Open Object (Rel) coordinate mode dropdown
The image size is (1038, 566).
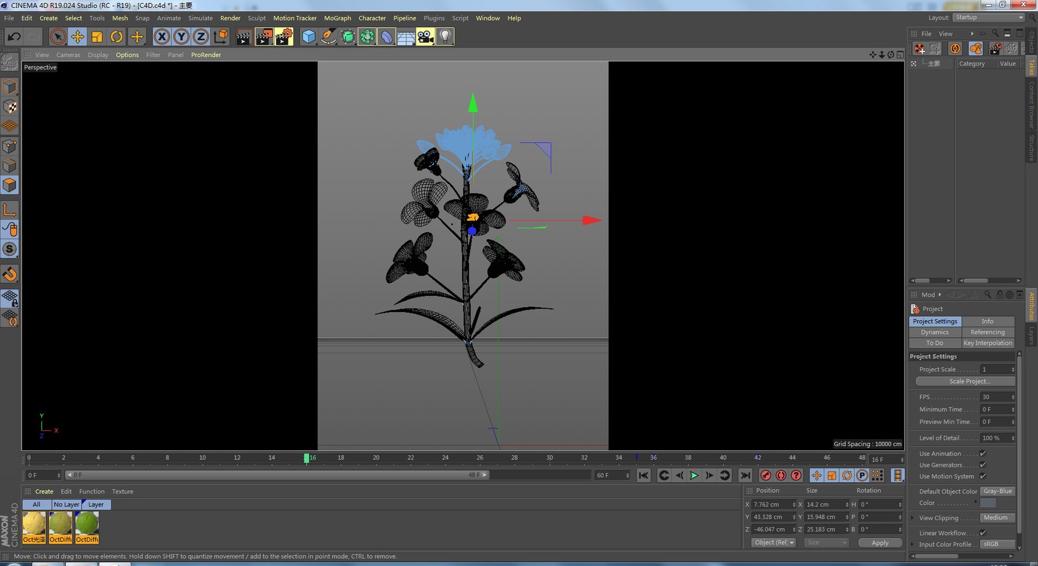(x=774, y=543)
